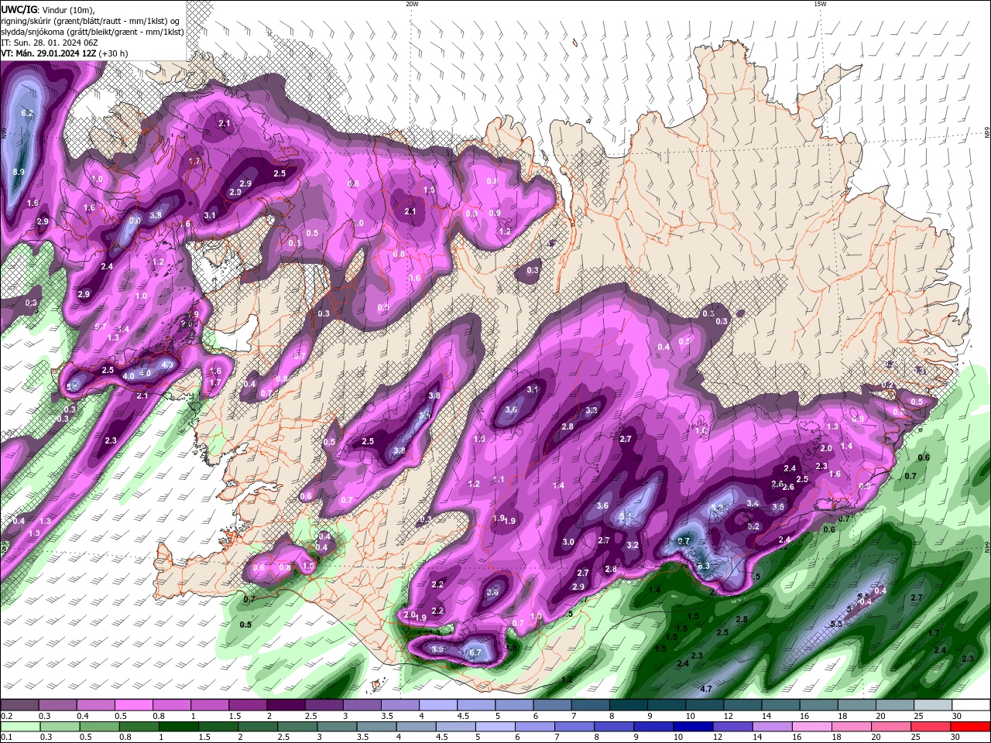991x743 pixels.
Task: Select the dark mauve 0.2 snow scale swatch
Action: tap(19, 705)
